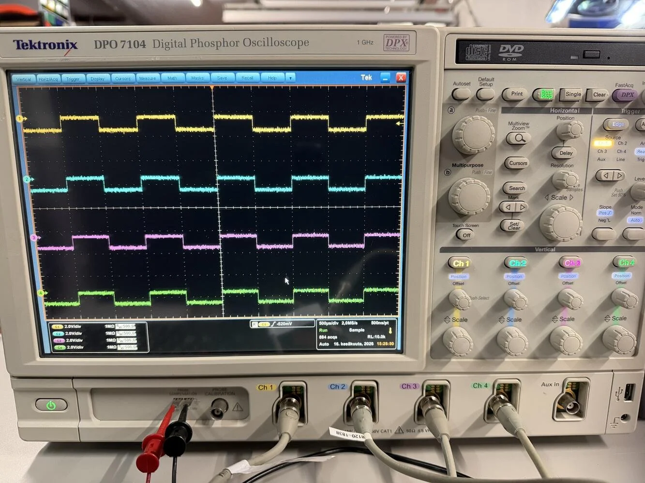Push trigger source left arrow
645x483 pixels.
pyautogui.click(x=604, y=176)
